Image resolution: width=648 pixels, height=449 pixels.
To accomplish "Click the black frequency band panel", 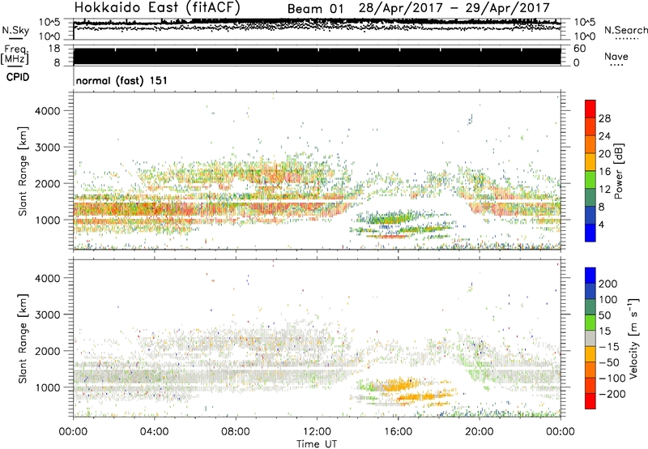I will coord(317,56).
